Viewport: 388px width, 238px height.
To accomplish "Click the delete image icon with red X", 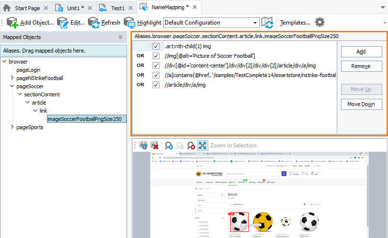I will pyautogui.click(x=155, y=145).
